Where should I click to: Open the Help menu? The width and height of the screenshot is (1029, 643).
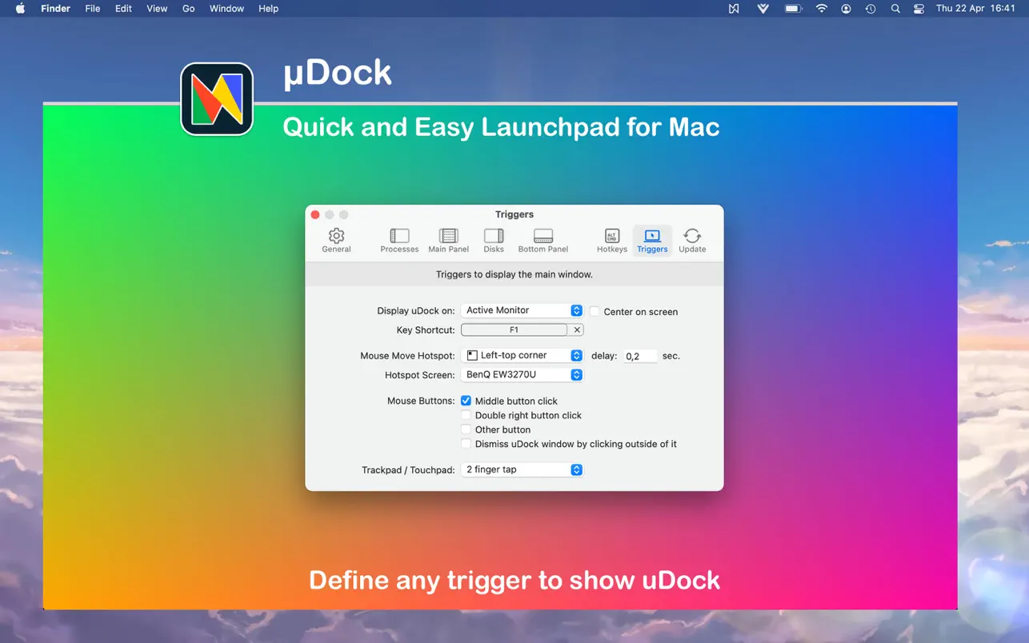pos(268,9)
